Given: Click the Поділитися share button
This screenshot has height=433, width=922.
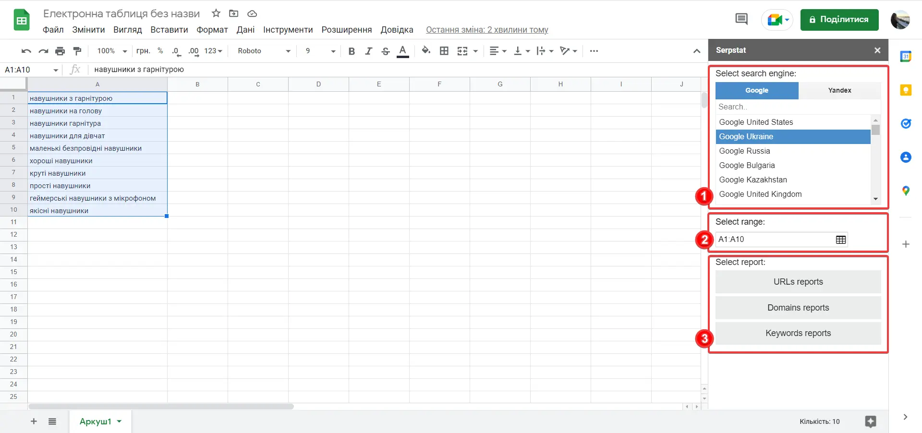Looking at the screenshot, I should pos(839,20).
